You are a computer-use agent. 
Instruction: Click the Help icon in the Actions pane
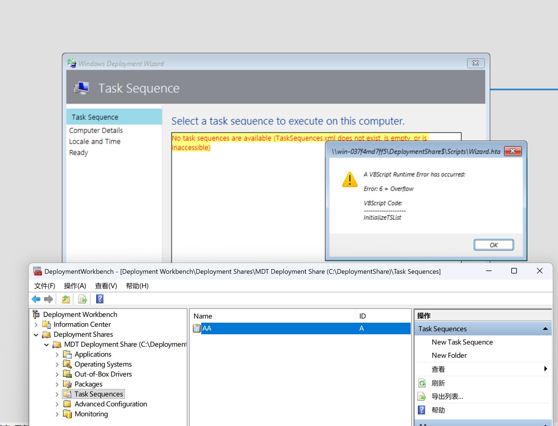tap(422, 410)
